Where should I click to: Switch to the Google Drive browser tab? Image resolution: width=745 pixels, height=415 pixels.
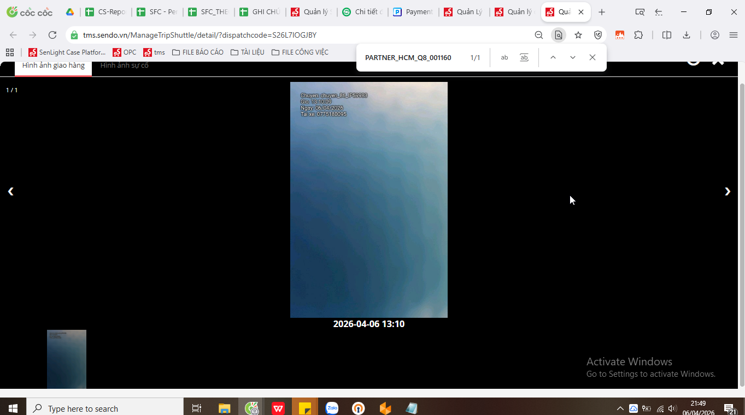click(x=70, y=12)
